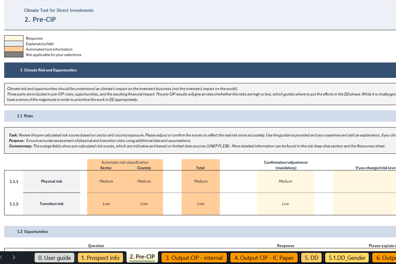Click the previous sheet navigation arrow
The width and height of the screenshot is (396, 264).
click(2, 257)
